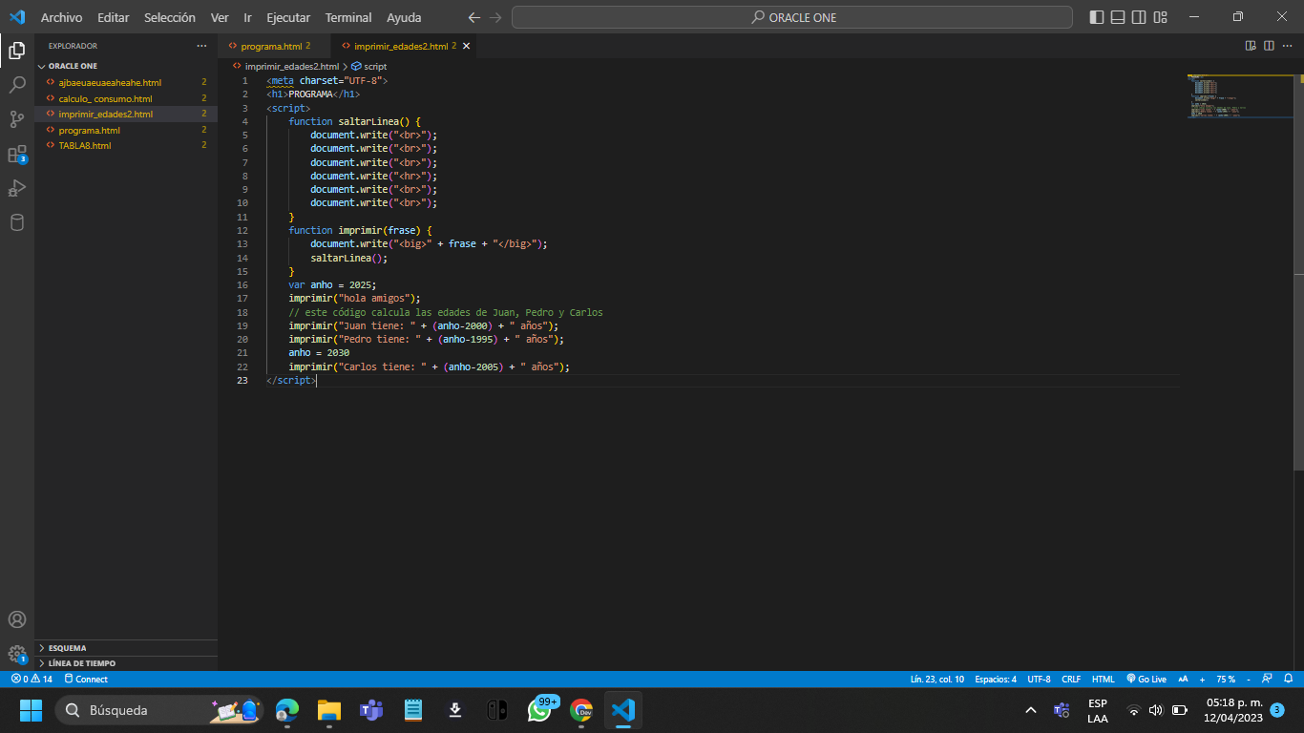
Task: Open the Ayuda menu
Action: (404, 17)
